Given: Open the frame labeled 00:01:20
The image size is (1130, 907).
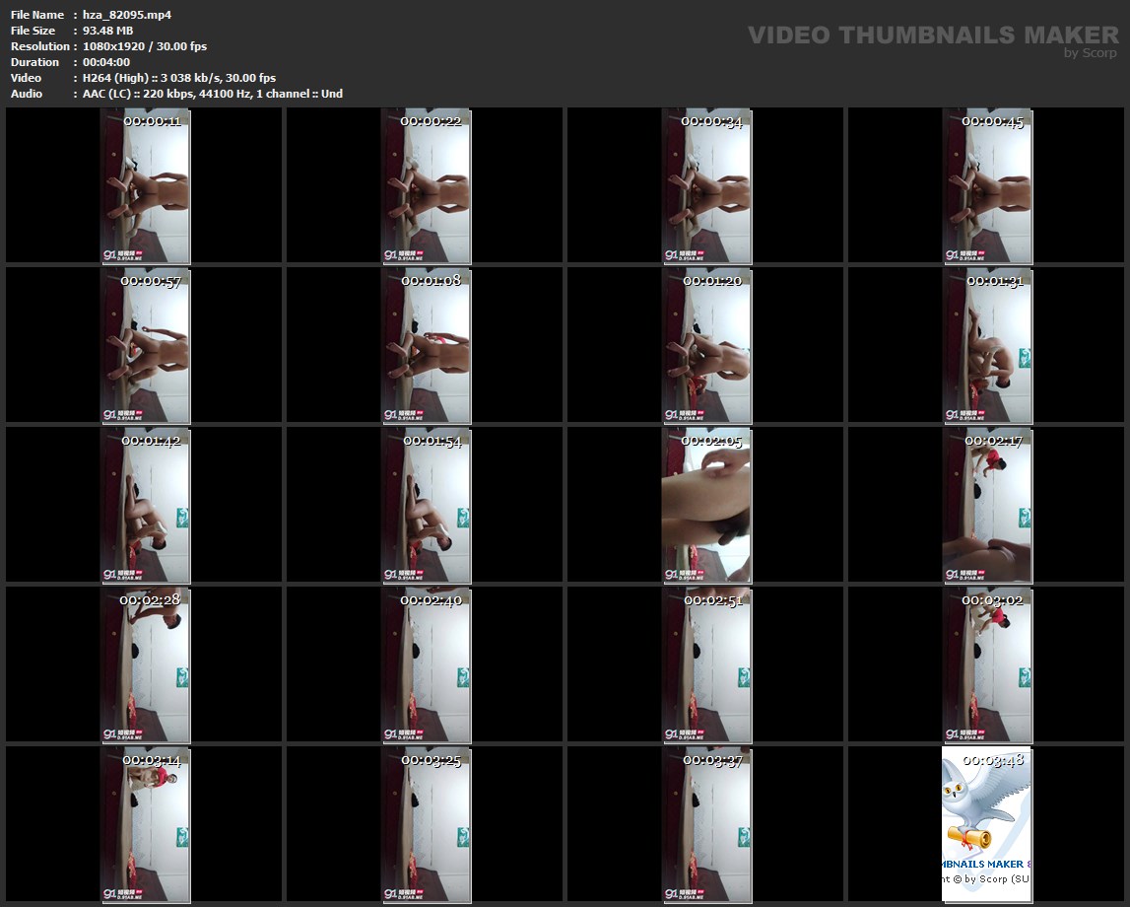Looking at the screenshot, I should (x=706, y=346).
